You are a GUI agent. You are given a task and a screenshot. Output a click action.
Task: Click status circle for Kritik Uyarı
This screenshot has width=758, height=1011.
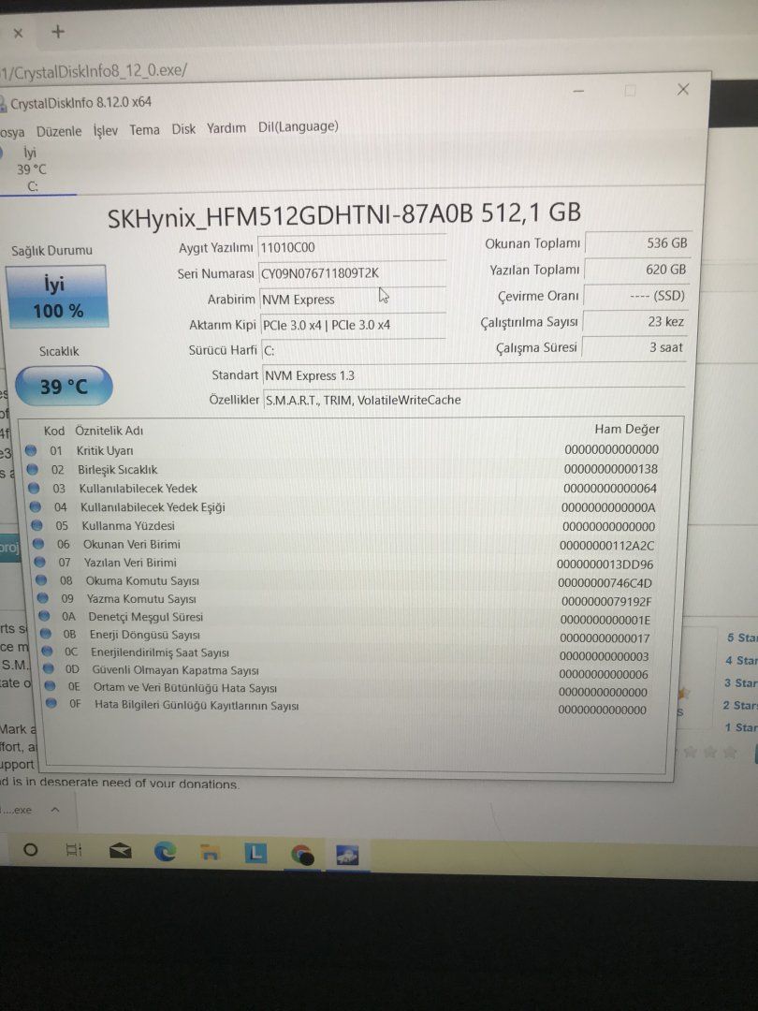[30, 450]
